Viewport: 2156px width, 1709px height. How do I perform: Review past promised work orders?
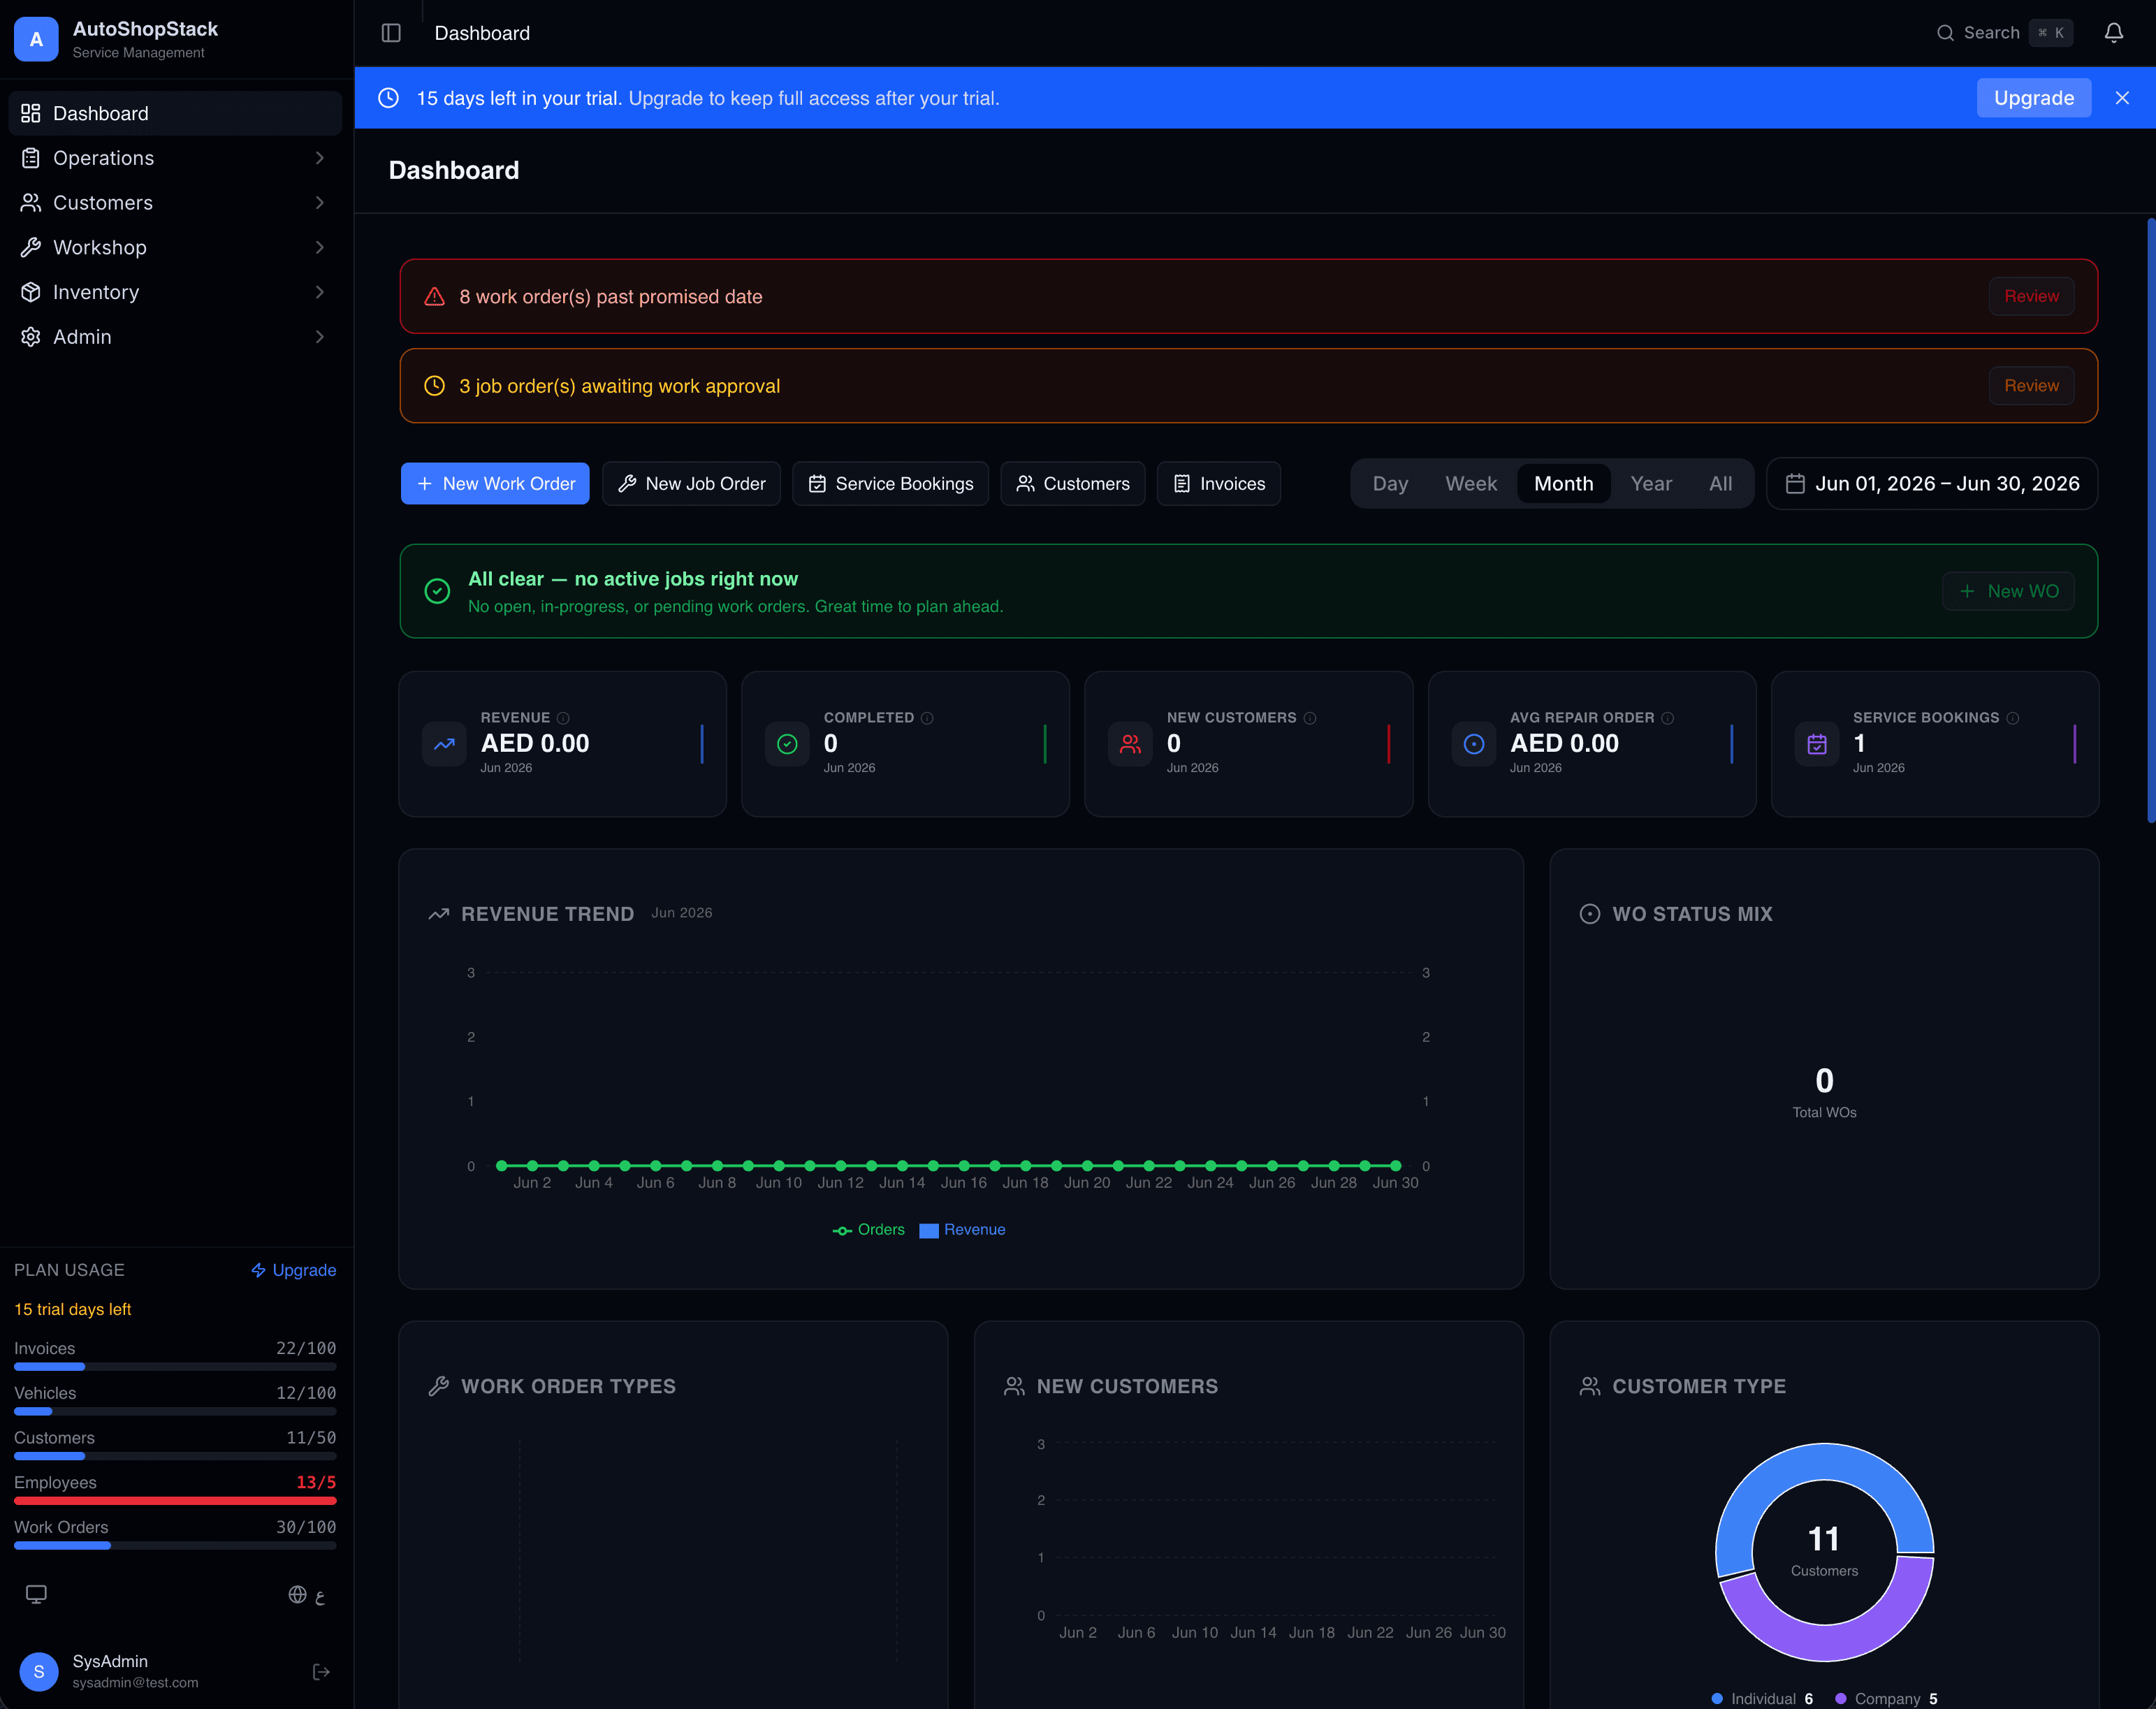2031,297
